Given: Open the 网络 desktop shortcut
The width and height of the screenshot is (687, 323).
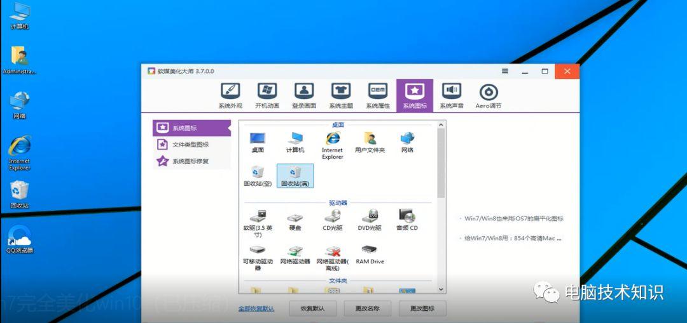Looking at the screenshot, I should [x=19, y=105].
